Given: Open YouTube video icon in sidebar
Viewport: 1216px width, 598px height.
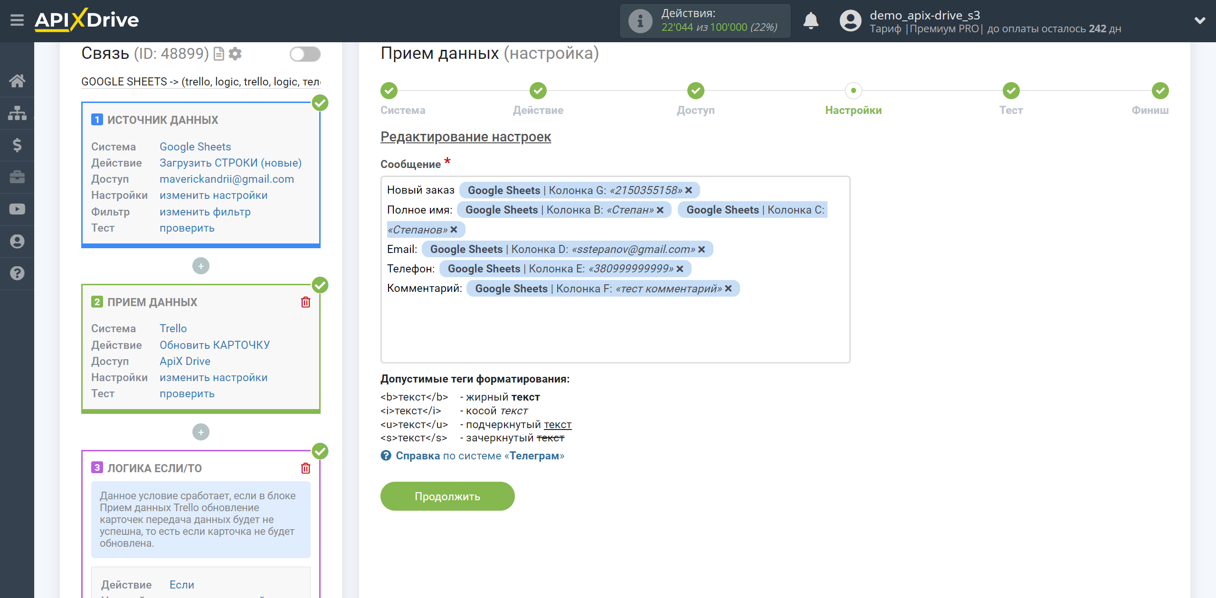Looking at the screenshot, I should 17,209.
